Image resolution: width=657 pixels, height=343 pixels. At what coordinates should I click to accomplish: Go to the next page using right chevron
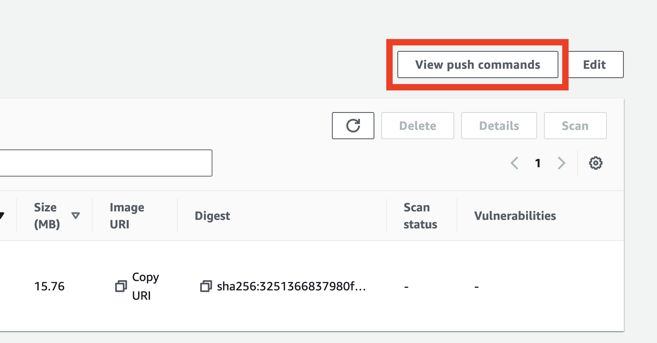pyautogui.click(x=561, y=163)
